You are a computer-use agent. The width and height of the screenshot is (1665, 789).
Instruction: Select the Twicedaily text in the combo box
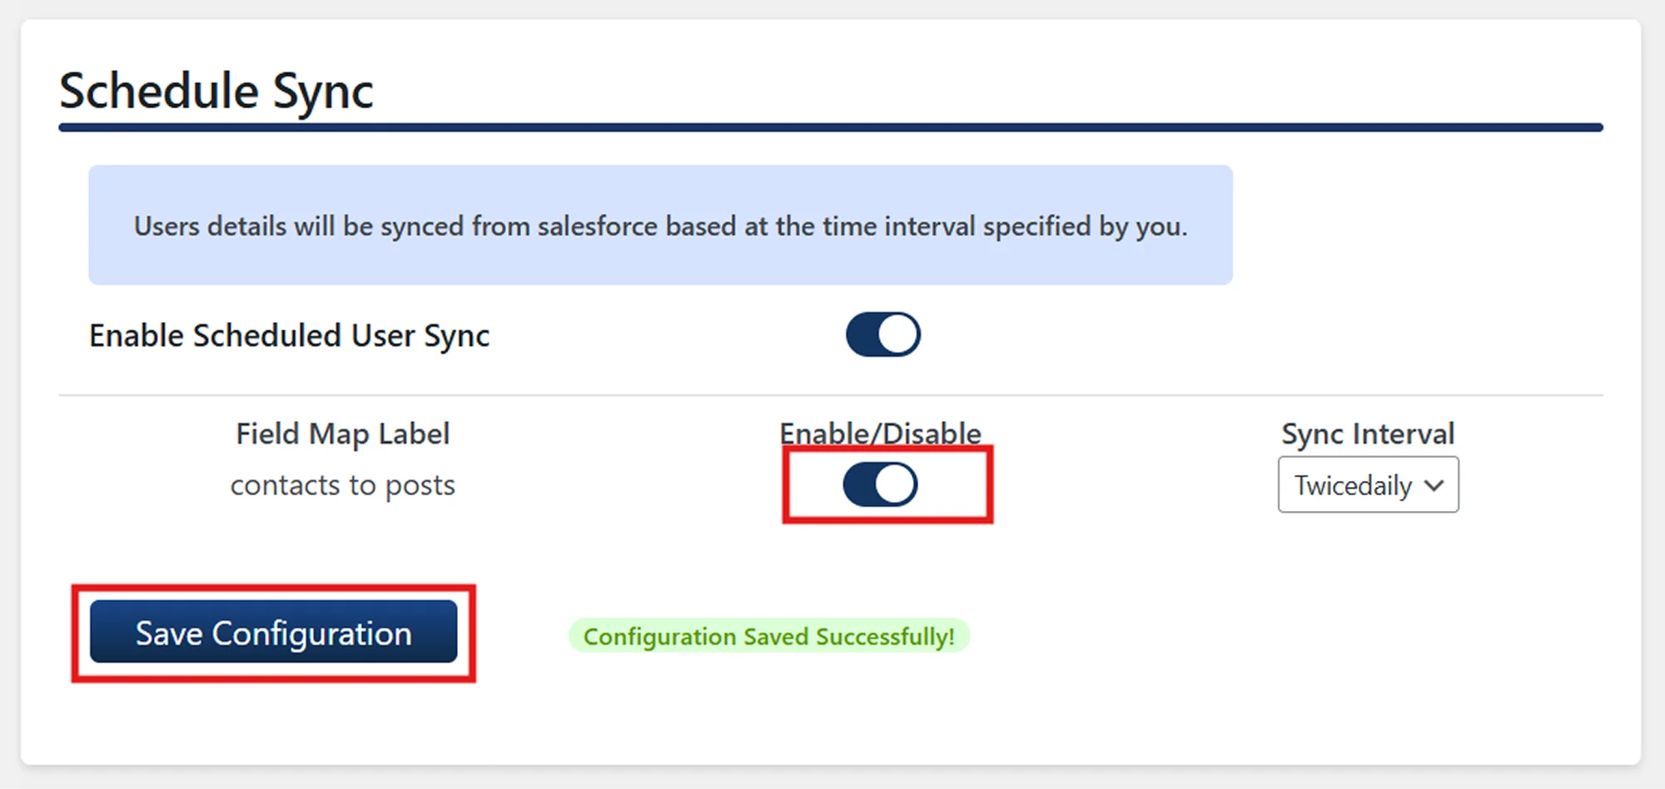[x=1353, y=485]
